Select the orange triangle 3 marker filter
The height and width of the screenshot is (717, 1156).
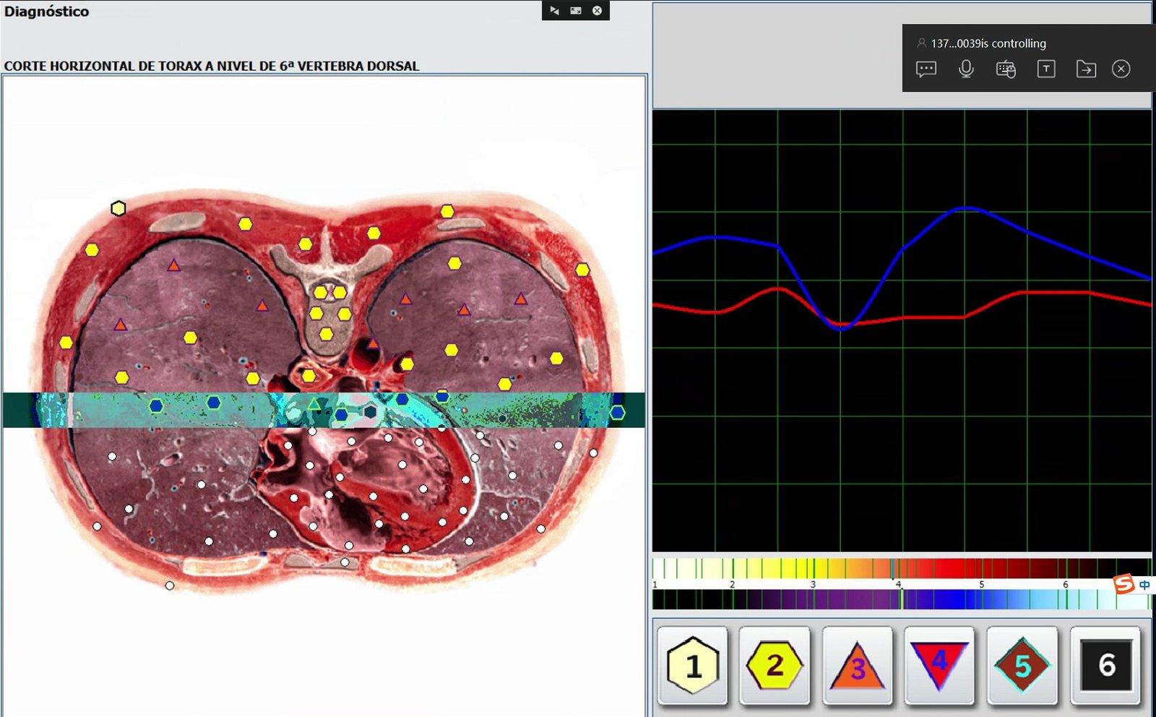[857, 666]
